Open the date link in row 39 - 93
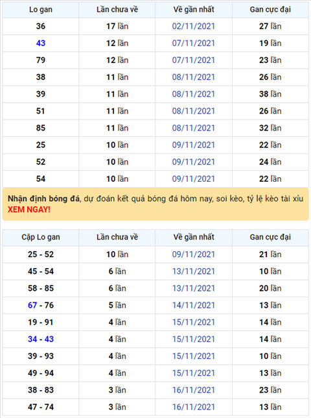 click(x=194, y=356)
